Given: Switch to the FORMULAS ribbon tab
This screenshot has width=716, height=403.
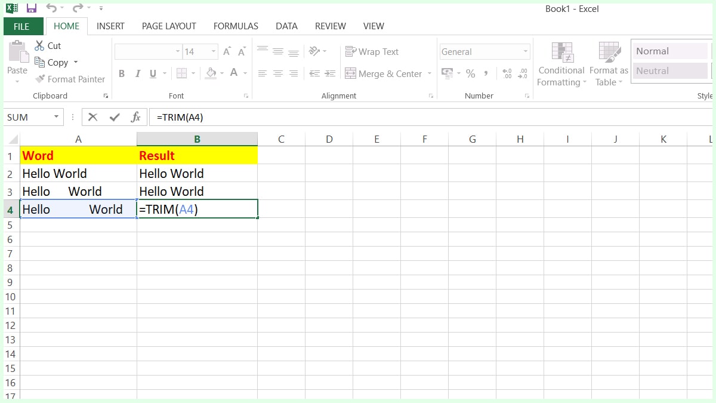Looking at the screenshot, I should [236, 26].
